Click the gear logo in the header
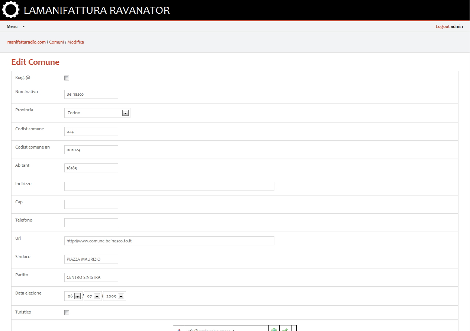470x331 pixels. tap(10, 10)
